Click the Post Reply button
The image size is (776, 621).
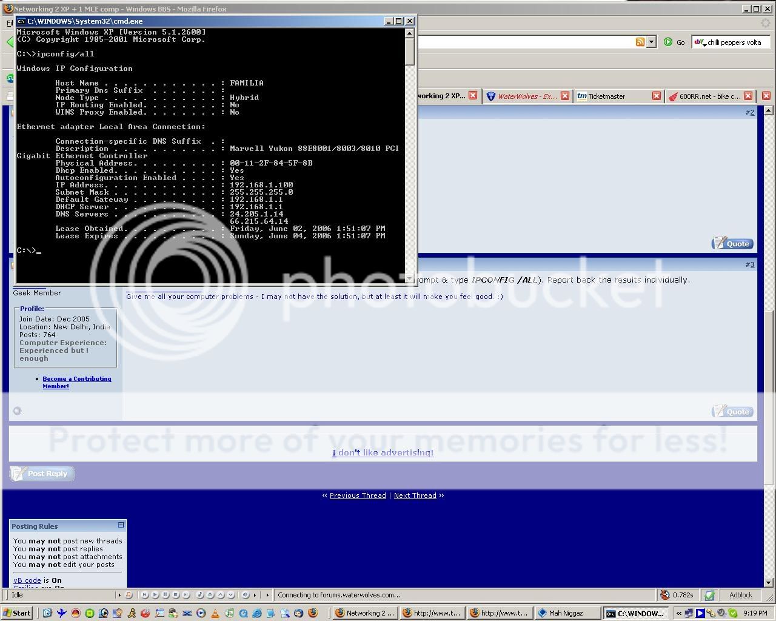pos(42,474)
